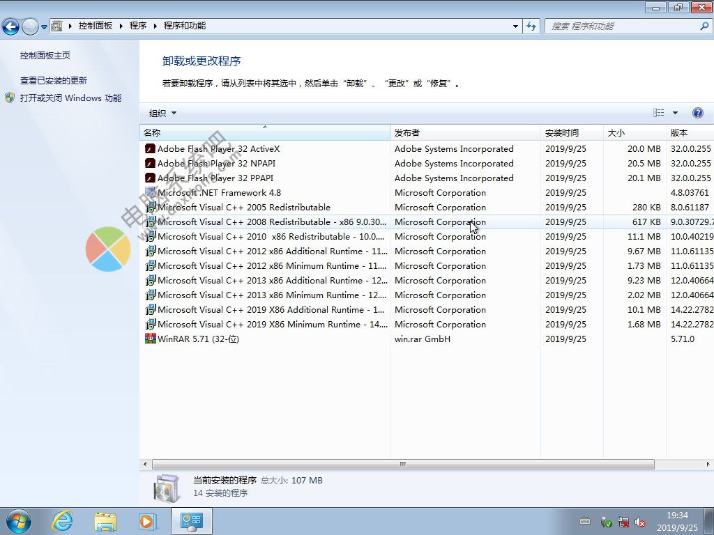Select 程序 breadcrumb
714x535 pixels.
click(138, 26)
